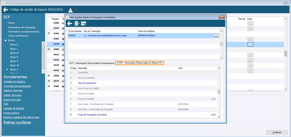Click the back arrow beside layout version code
The height and width of the screenshot is (137, 291).
click(5, 10)
